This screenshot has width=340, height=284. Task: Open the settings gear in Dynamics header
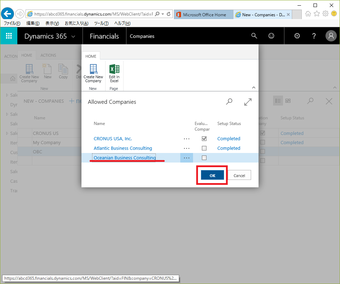pyautogui.click(x=297, y=36)
